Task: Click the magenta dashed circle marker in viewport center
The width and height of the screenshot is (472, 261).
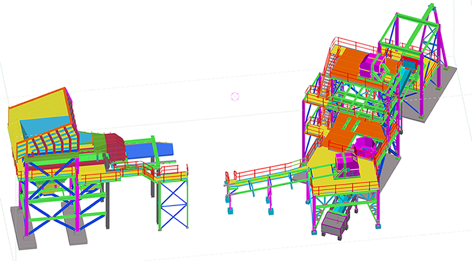Action: tap(235, 96)
